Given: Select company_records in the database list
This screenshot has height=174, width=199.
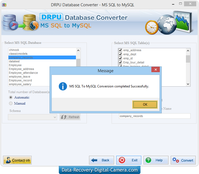Looking at the screenshot, I should pyautogui.click(x=42, y=57).
